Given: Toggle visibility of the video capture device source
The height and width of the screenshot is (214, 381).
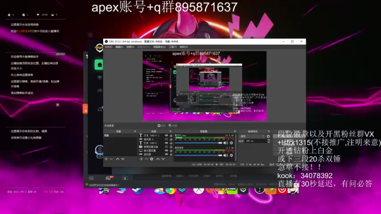Looking at the screenshot, I should pos(166,147).
